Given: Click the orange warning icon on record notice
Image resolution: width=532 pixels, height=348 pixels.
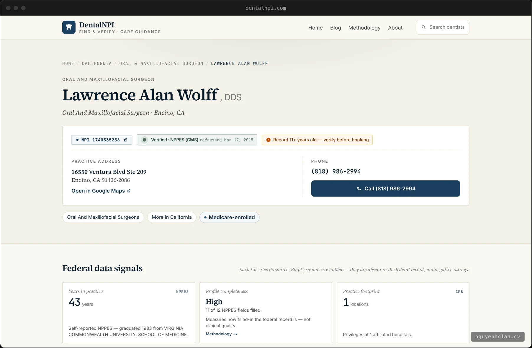Looking at the screenshot, I should click(268, 140).
